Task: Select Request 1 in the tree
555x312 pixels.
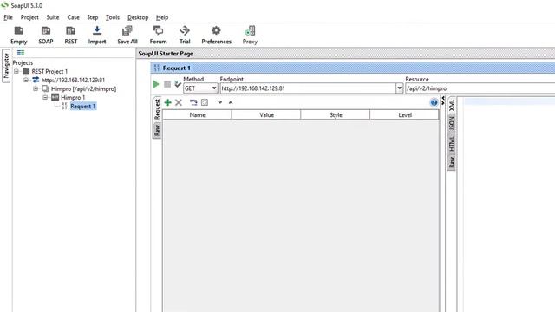Action: (x=83, y=106)
